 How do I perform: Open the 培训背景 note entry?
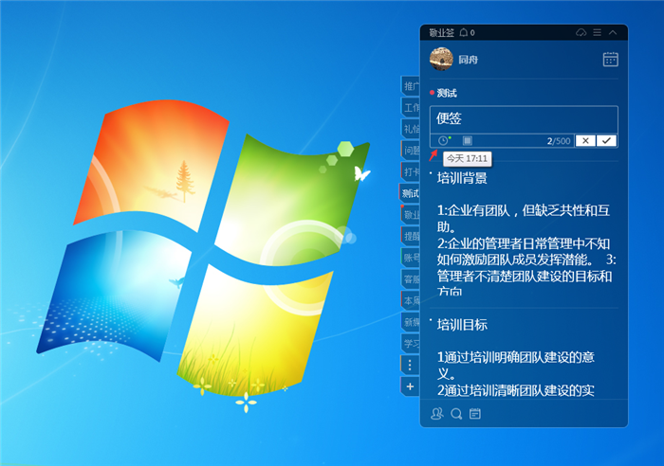[463, 178]
